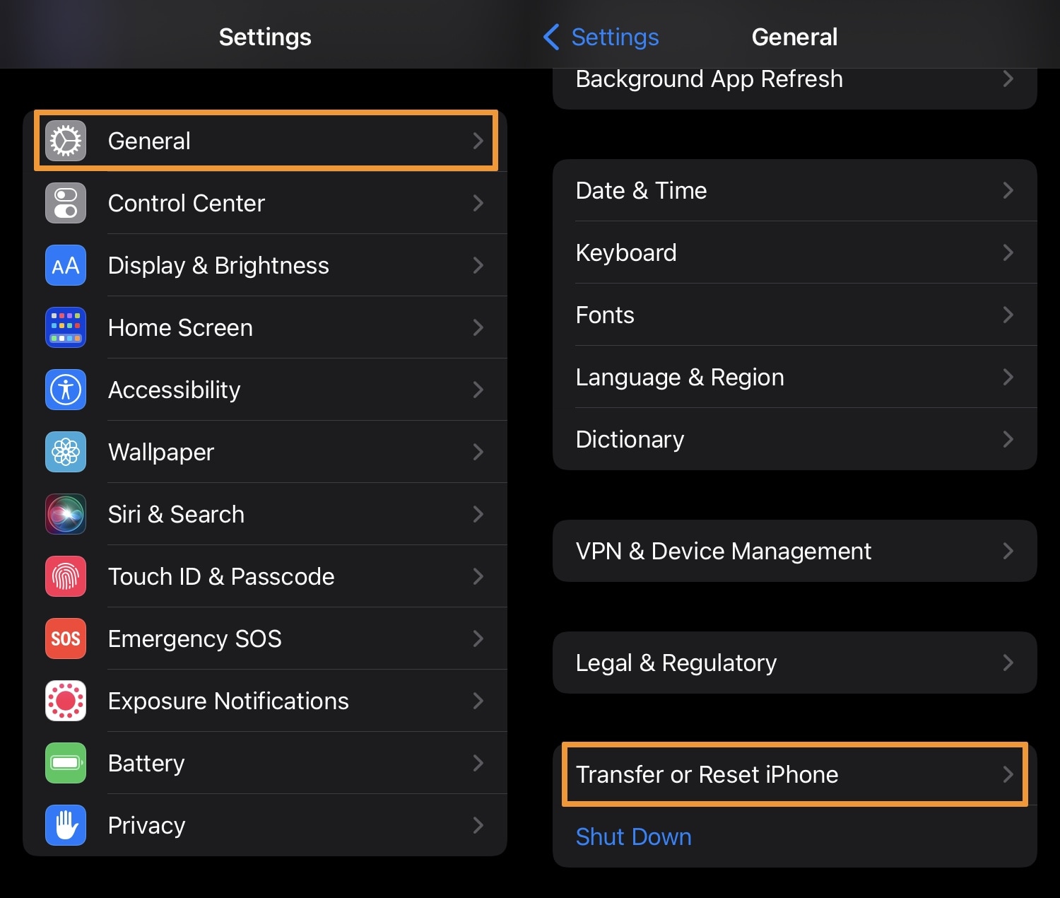Image resolution: width=1060 pixels, height=898 pixels.
Task: Tap the Accessibility figure icon
Action: pyautogui.click(x=66, y=390)
